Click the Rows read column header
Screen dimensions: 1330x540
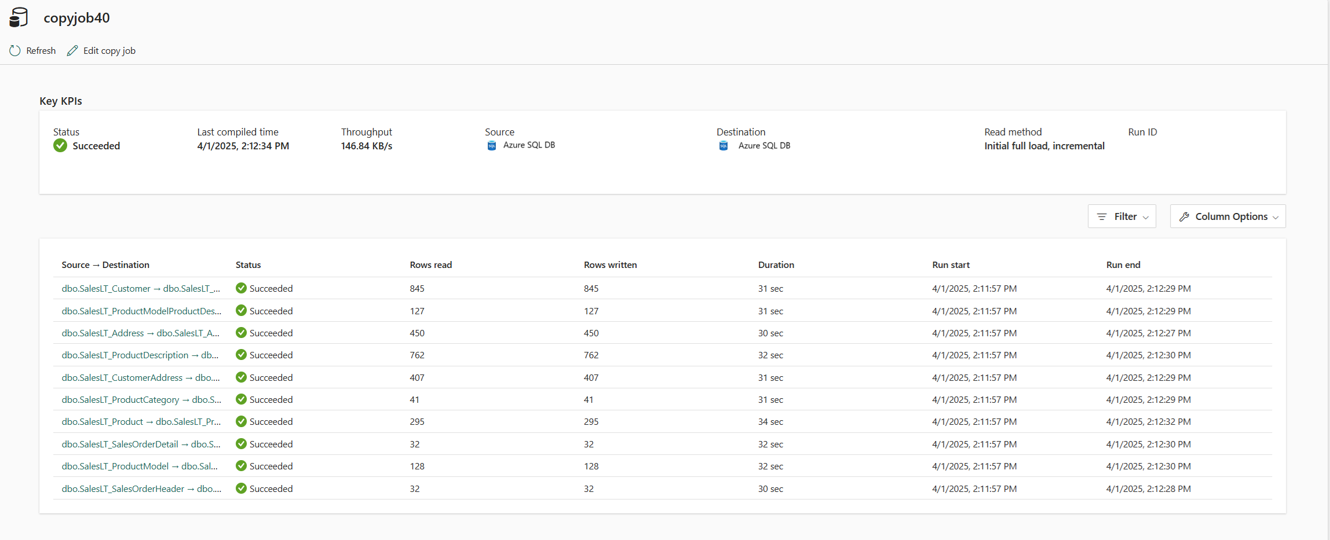click(430, 265)
